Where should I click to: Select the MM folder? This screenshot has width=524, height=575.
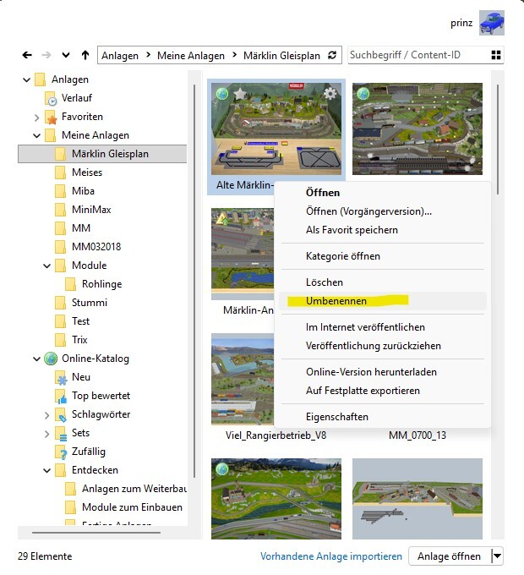tap(81, 228)
